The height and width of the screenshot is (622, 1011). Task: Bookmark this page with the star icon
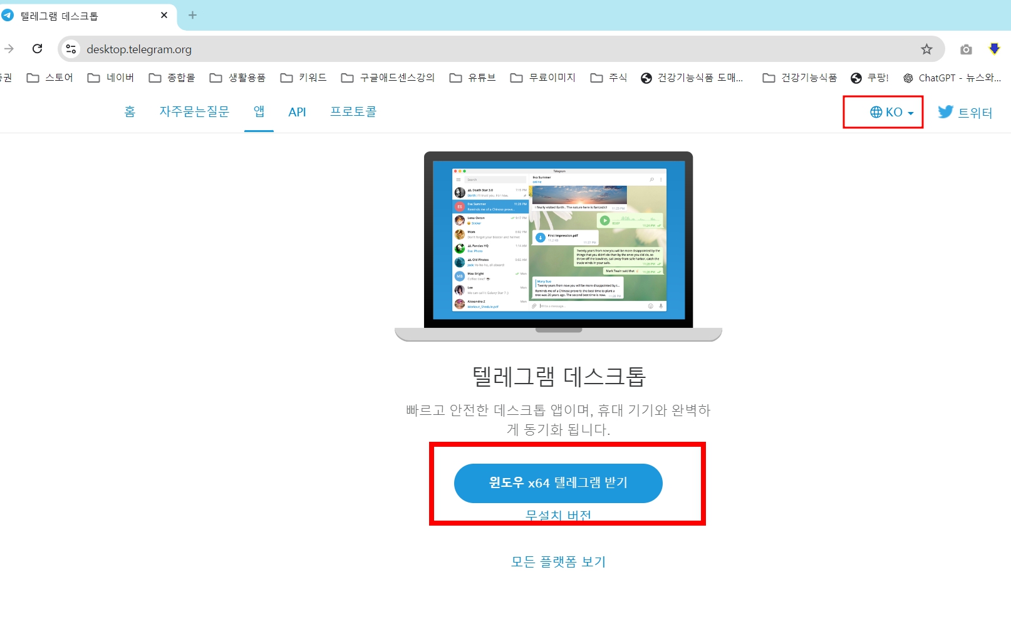point(926,49)
